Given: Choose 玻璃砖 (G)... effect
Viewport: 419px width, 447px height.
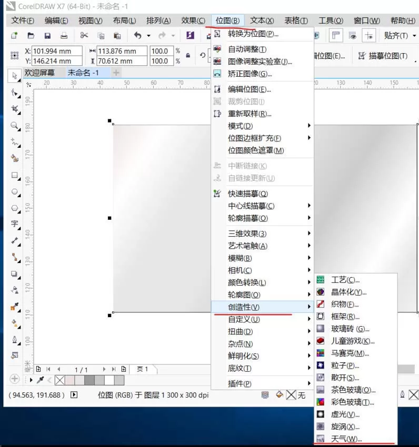Looking at the screenshot, I should [x=356, y=329].
